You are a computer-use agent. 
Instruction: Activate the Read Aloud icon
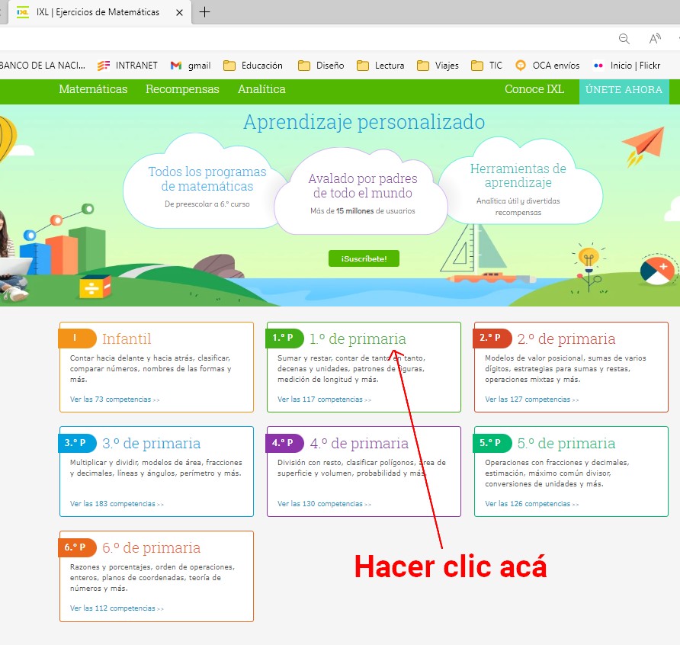tap(655, 39)
